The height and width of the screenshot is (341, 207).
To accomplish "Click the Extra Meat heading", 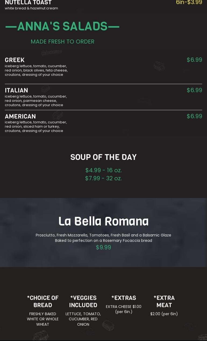I will (x=164, y=301).
